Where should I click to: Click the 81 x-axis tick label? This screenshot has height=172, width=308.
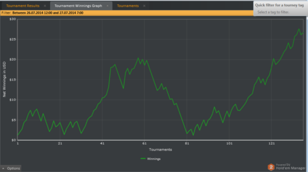(x=187, y=143)
